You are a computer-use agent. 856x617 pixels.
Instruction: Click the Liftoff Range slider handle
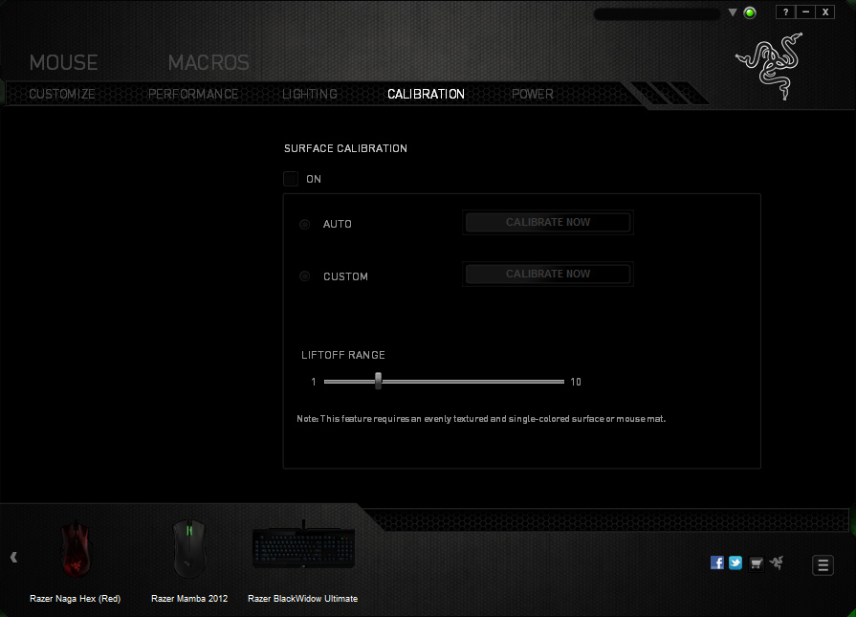pos(379,381)
